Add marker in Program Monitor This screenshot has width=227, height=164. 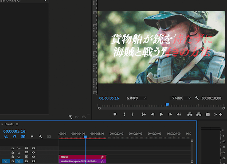(115, 114)
